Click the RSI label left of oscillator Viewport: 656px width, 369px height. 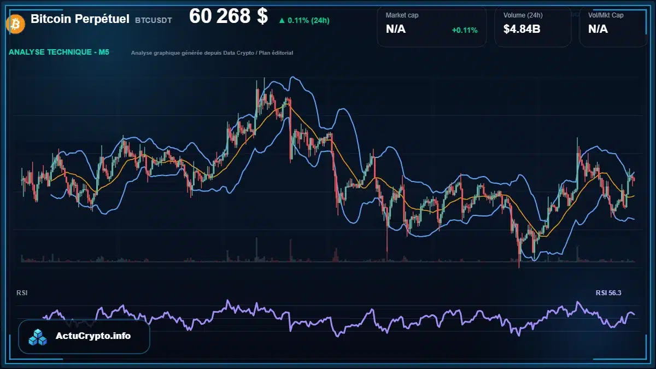click(22, 293)
